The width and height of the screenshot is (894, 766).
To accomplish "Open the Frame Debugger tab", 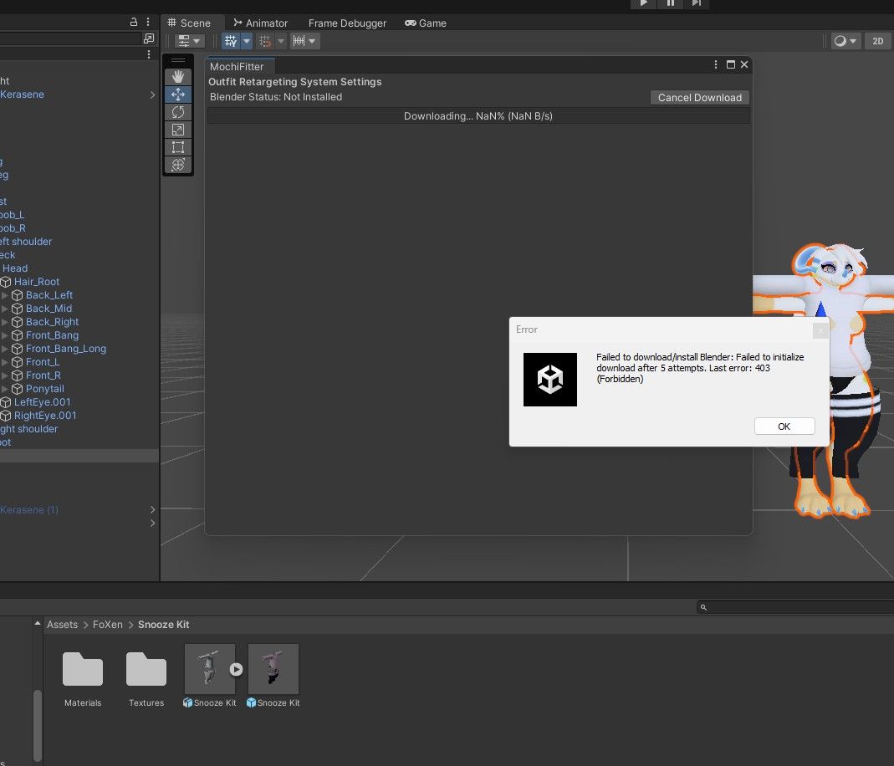I will [x=347, y=23].
